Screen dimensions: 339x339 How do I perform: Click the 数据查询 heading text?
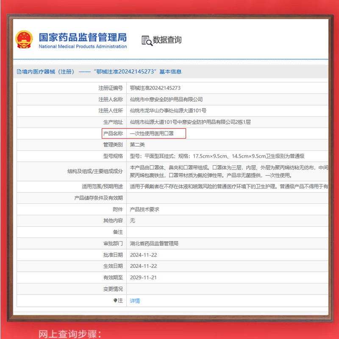[167, 40]
